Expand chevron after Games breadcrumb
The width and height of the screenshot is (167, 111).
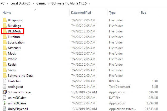(x=49, y=3)
